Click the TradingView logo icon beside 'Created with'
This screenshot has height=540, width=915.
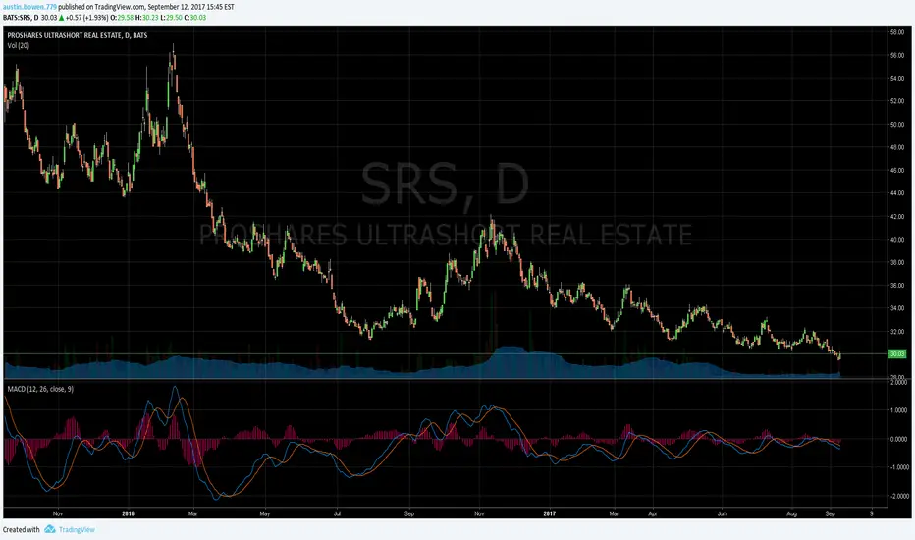[x=50, y=529]
